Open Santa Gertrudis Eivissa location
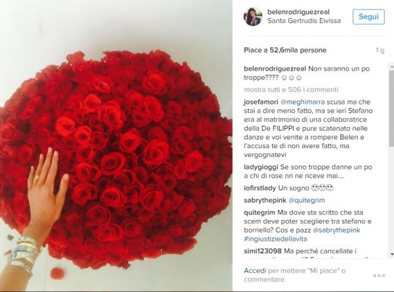 tap(304, 21)
